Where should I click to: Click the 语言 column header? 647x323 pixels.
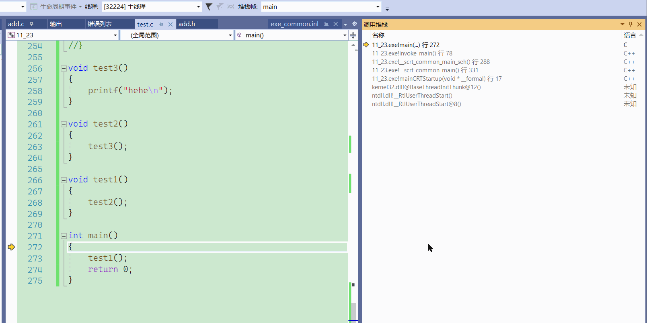[630, 35]
